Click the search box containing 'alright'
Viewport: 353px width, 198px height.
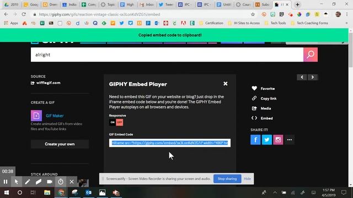click(167, 54)
